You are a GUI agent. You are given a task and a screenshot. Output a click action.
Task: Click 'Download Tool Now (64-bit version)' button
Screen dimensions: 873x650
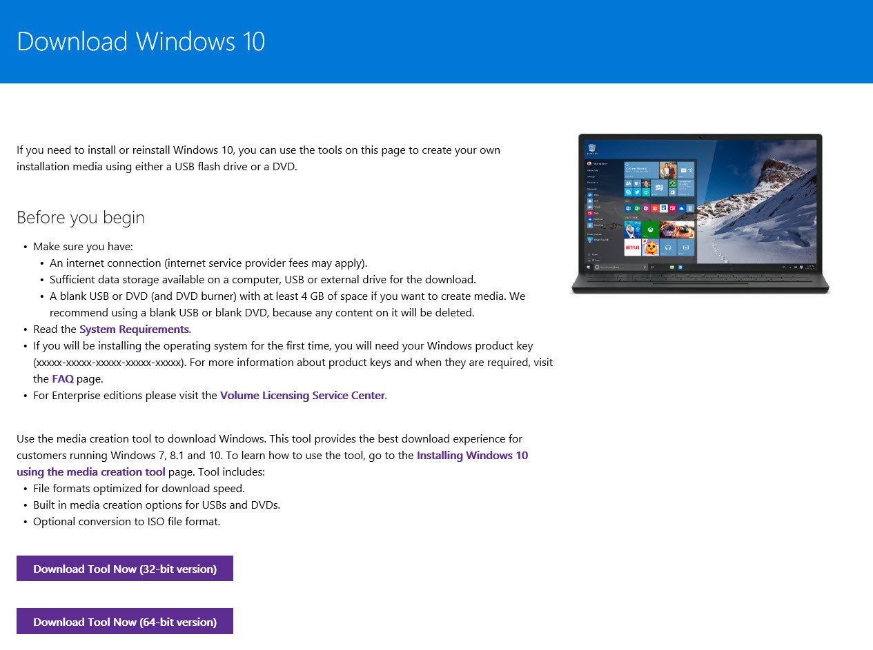[x=124, y=621]
